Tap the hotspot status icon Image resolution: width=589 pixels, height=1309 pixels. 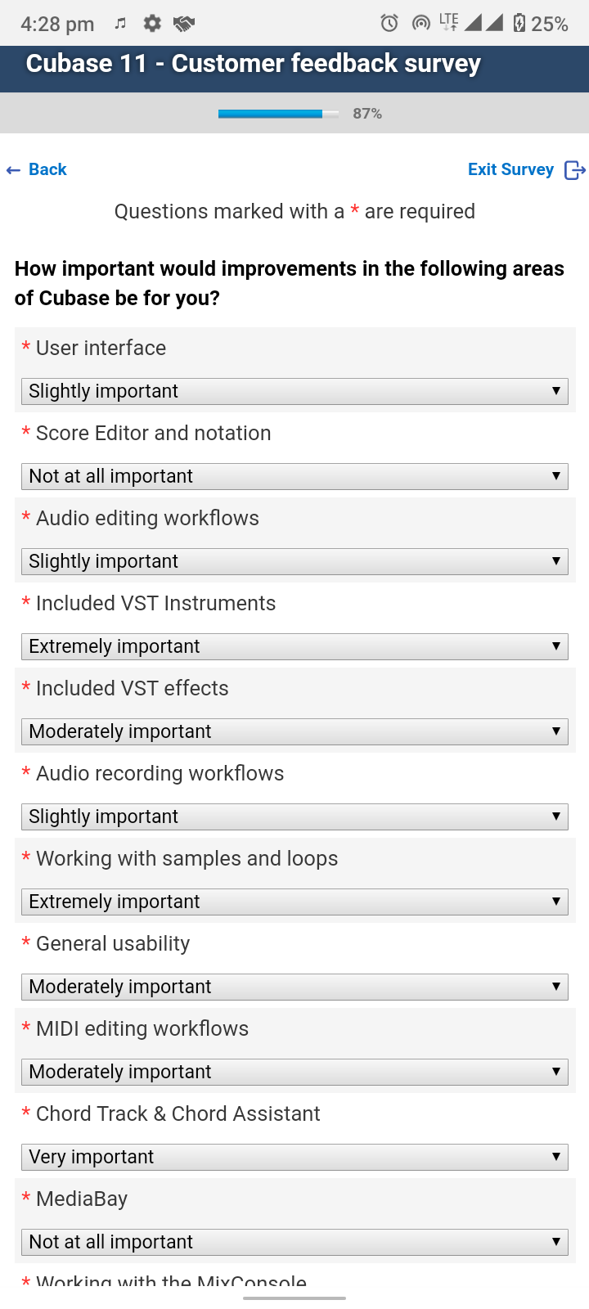(x=420, y=23)
